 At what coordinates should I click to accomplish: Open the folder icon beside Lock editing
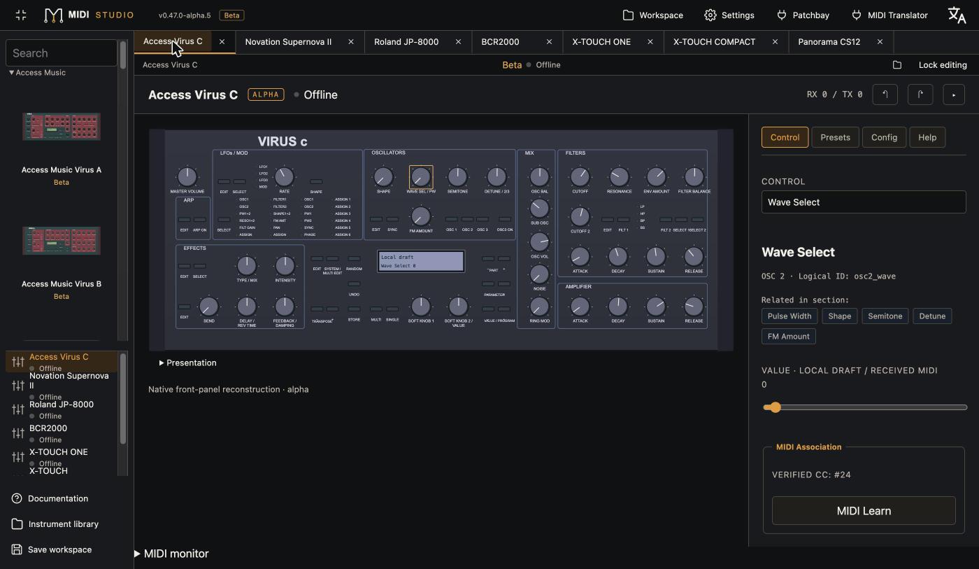[x=897, y=65]
